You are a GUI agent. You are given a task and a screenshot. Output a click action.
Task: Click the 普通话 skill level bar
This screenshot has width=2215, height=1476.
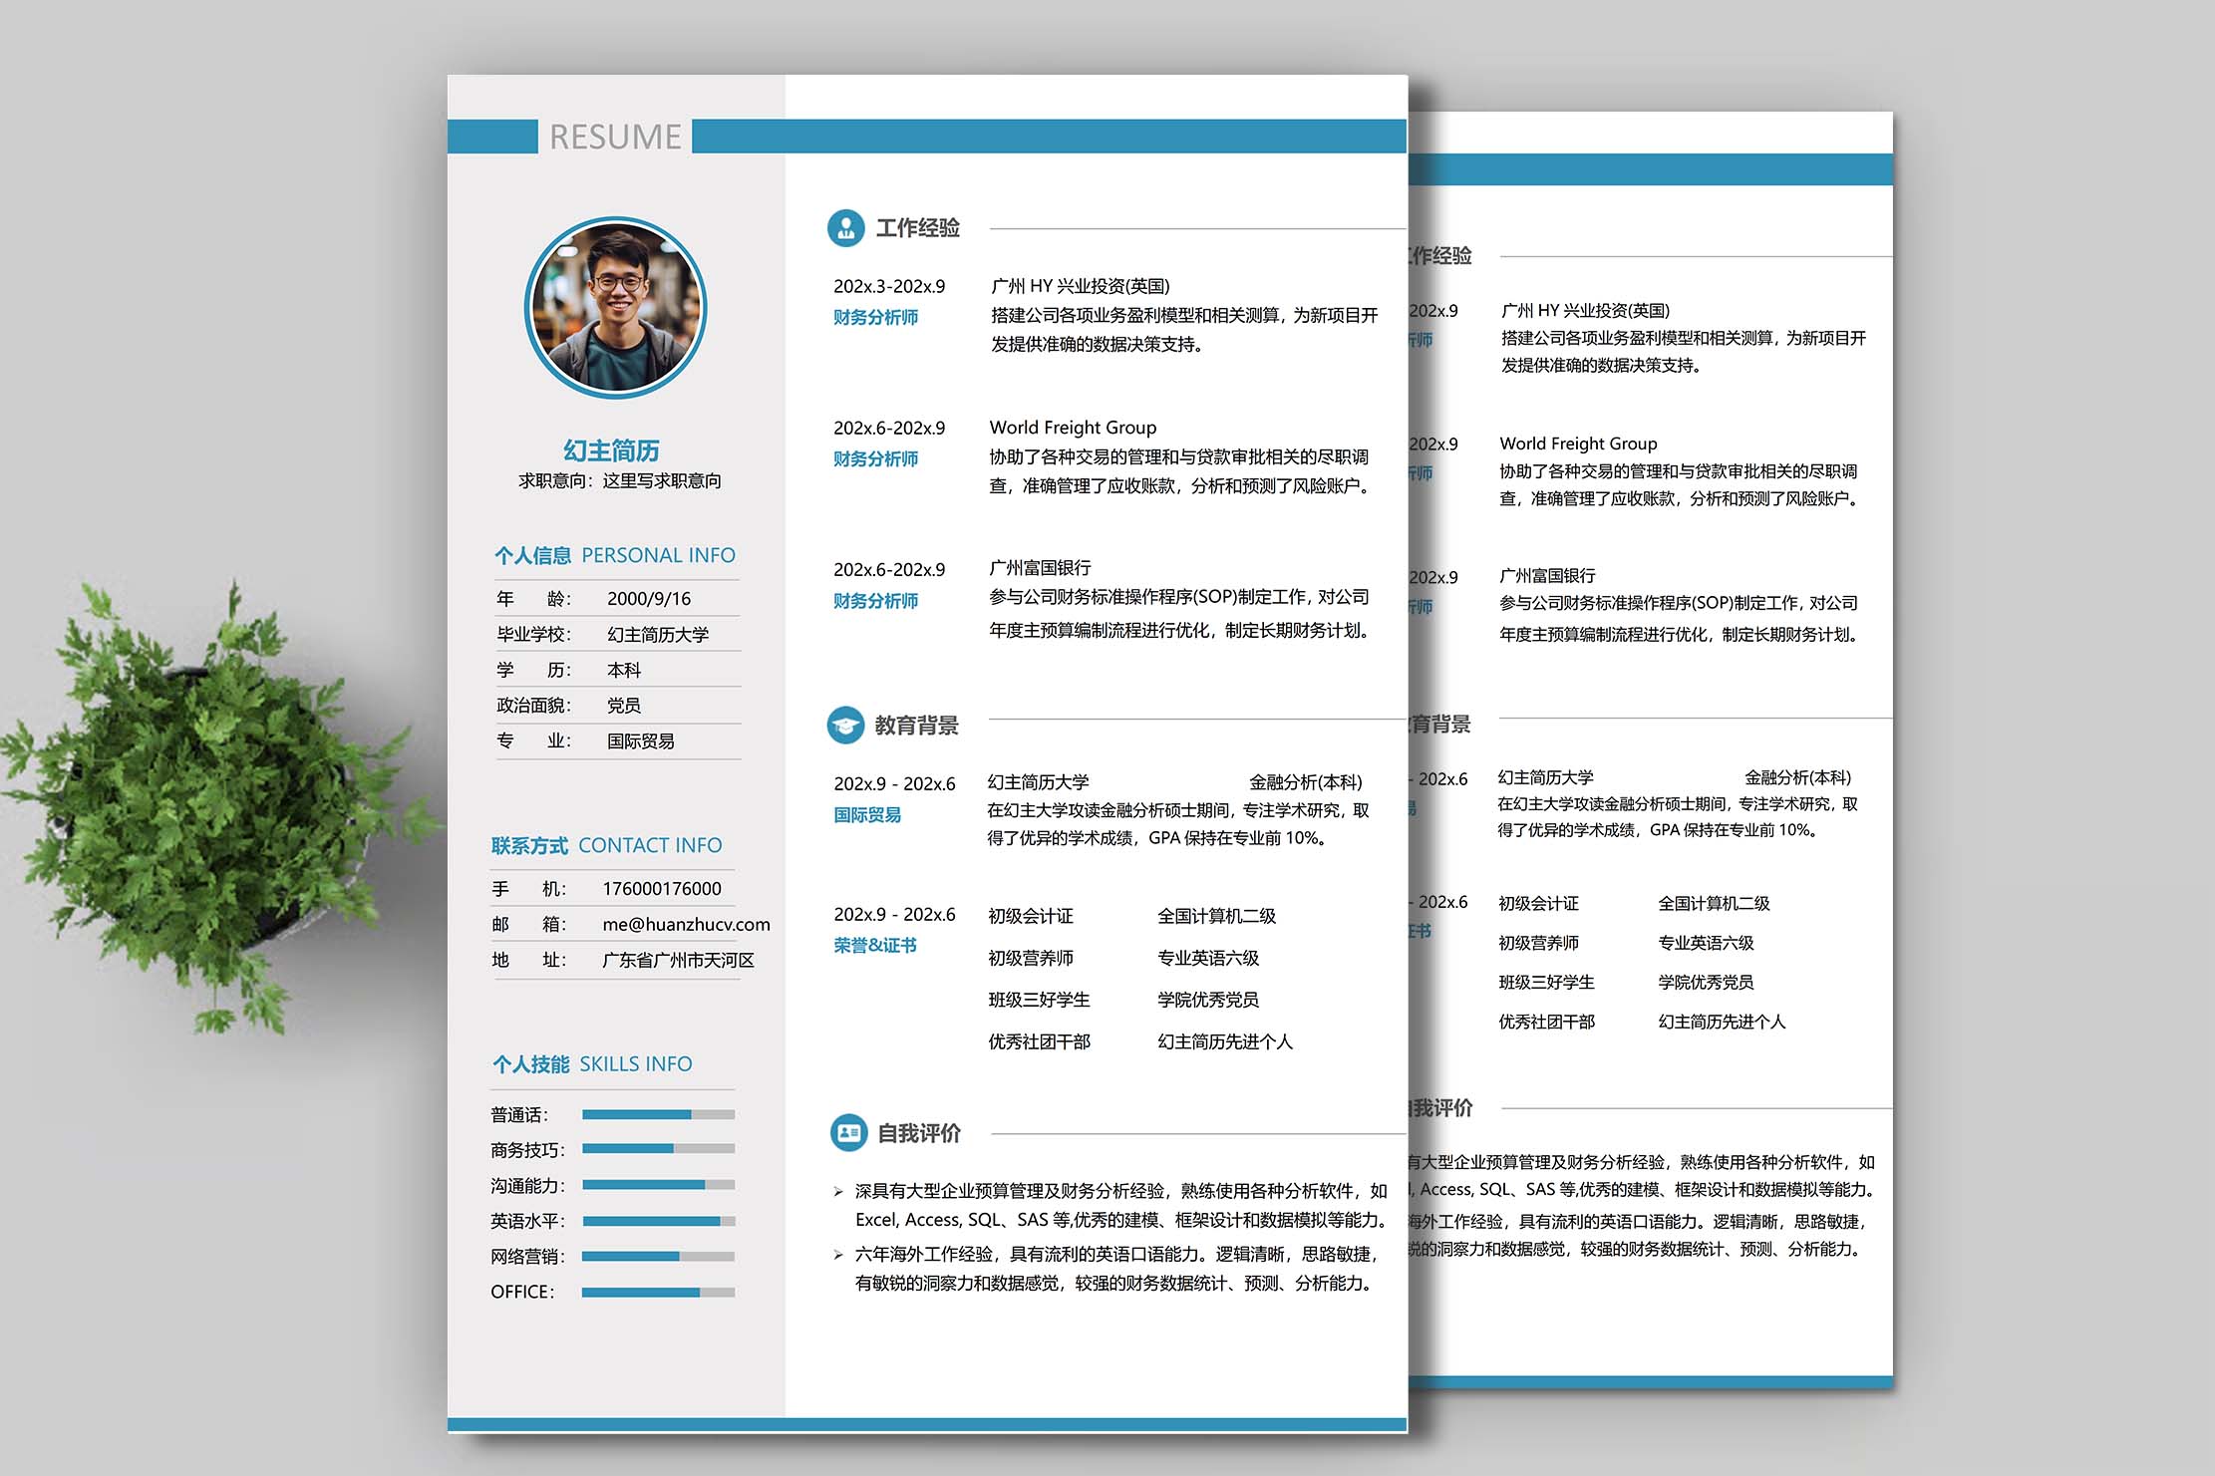[658, 1114]
